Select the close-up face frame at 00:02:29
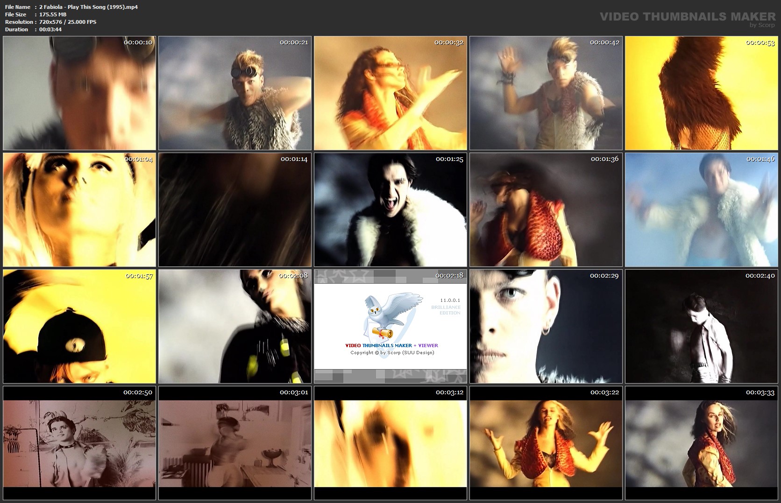This screenshot has width=781, height=503. point(546,327)
